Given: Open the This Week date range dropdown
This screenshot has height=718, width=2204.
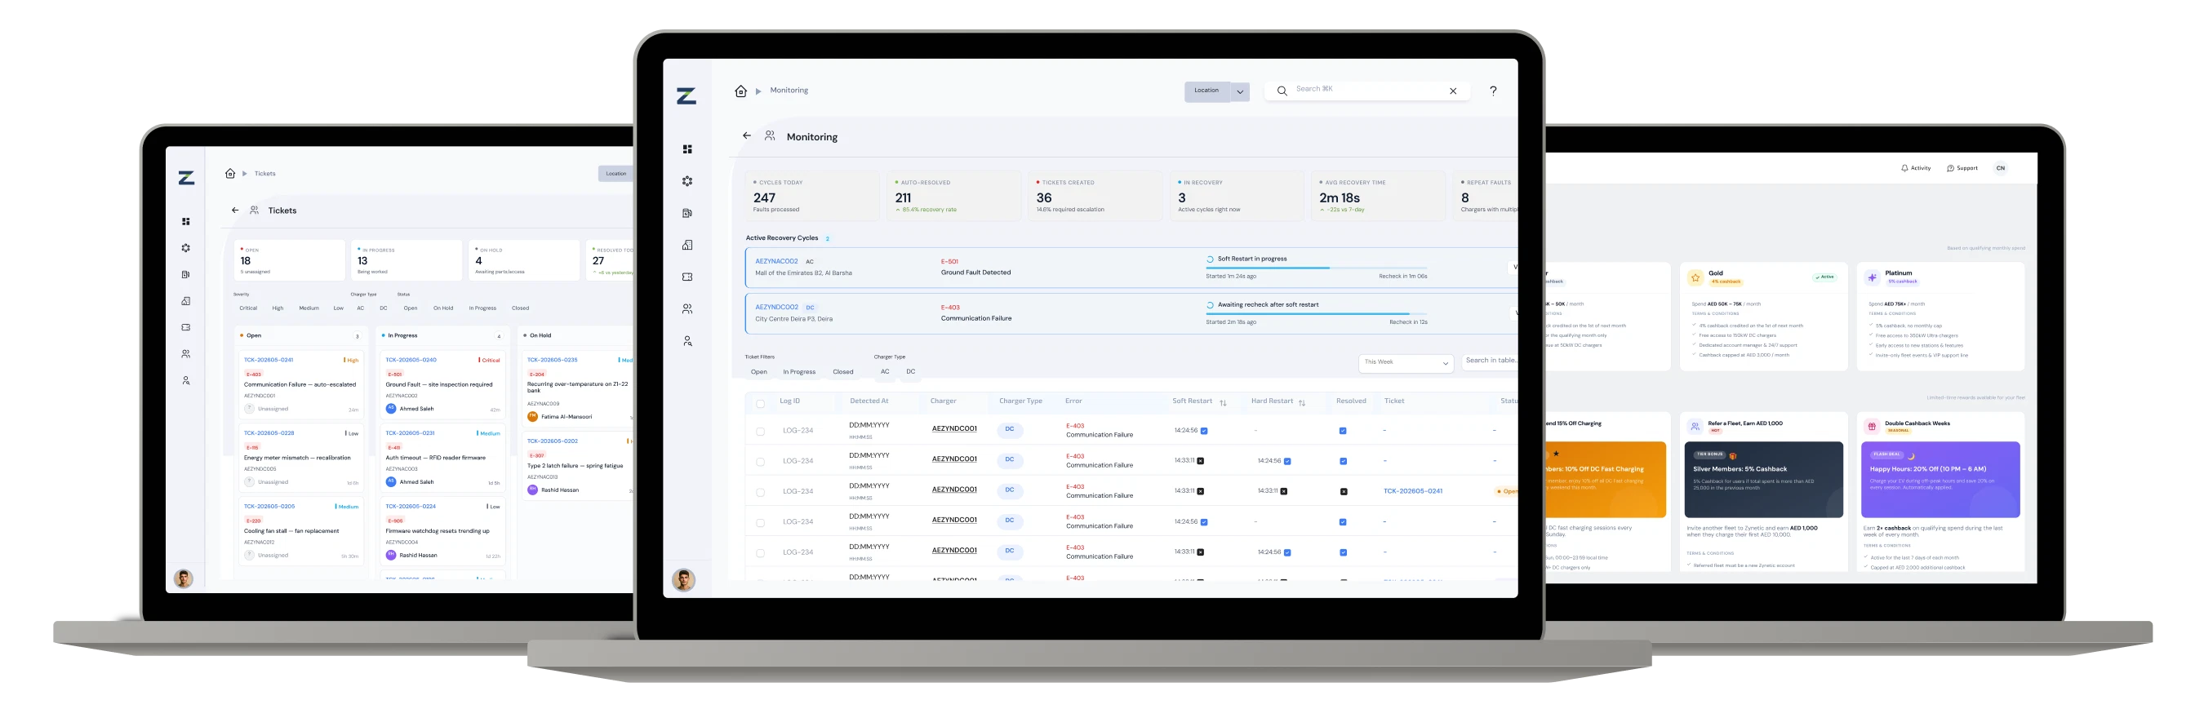Looking at the screenshot, I should point(1406,362).
